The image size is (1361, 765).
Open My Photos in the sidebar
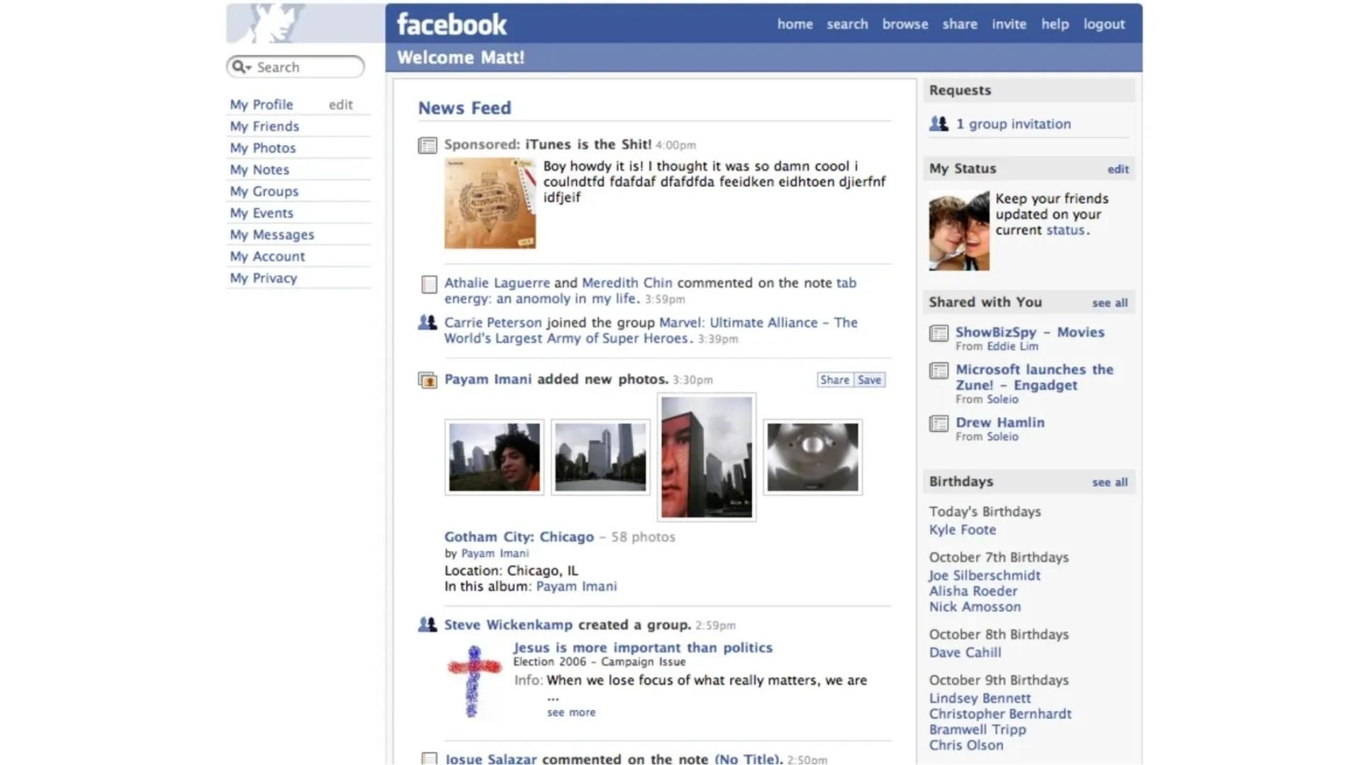pyautogui.click(x=263, y=147)
